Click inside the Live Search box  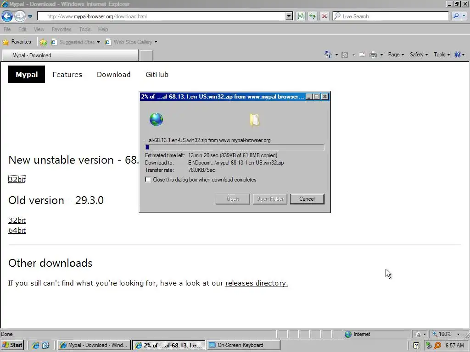[391, 16]
